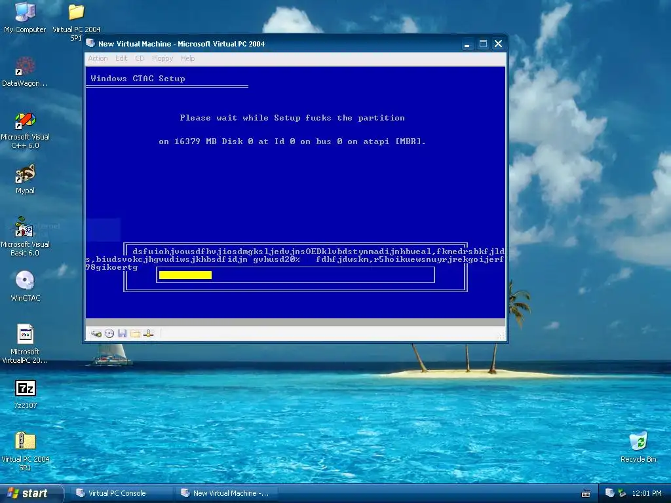Select the Microsoft Visual Basic 6.0 icon

coord(25,236)
